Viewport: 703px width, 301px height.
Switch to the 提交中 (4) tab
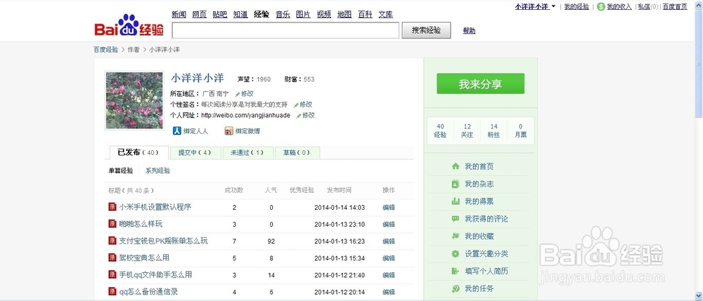tap(195, 152)
